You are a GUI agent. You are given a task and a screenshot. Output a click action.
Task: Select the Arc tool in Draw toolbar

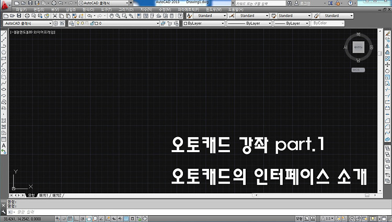(x=4, y=65)
